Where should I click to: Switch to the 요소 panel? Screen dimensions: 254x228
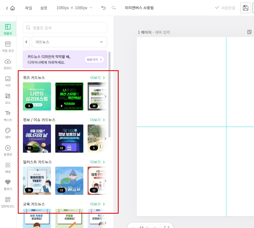coord(8,98)
